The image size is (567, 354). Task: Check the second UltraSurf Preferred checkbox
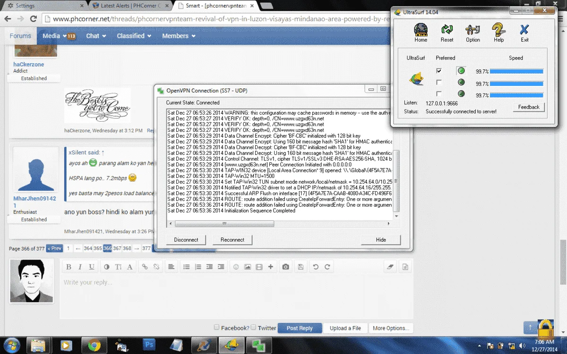click(439, 82)
